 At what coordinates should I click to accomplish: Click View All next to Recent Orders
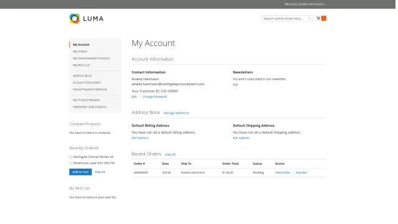click(x=170, y=154)
